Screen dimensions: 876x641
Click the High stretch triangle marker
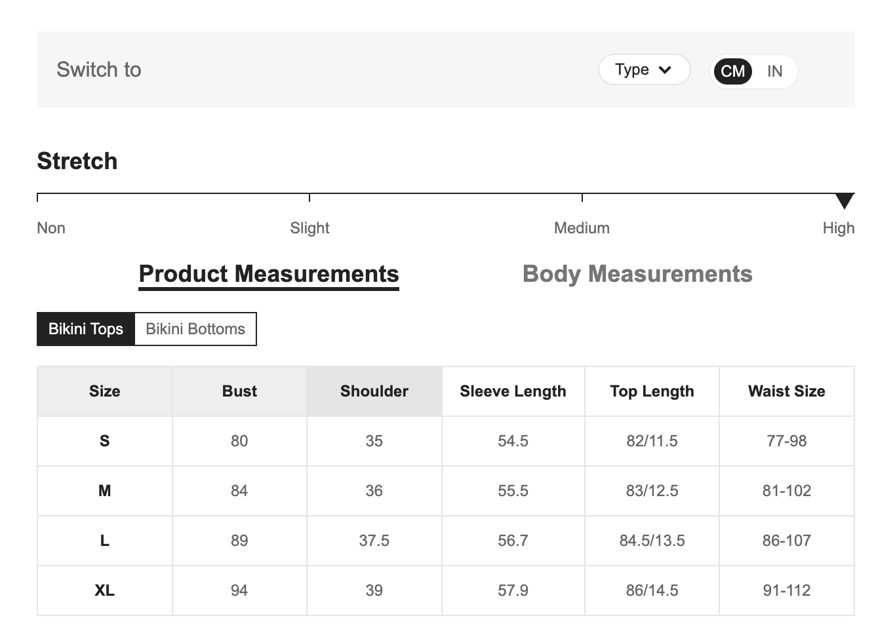click(845, 201)
